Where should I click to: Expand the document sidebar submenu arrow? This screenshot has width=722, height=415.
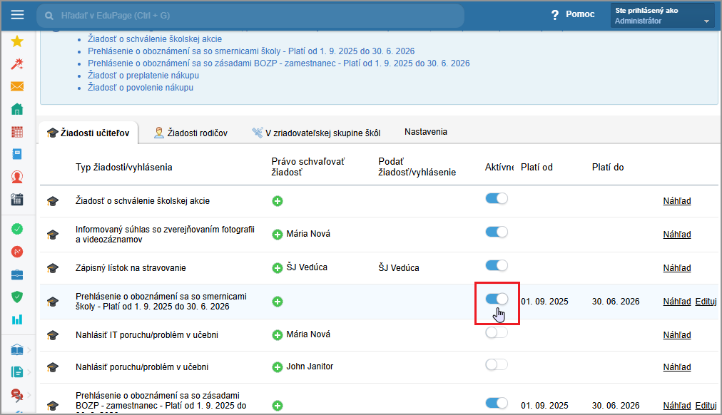[x=29, y=372]
